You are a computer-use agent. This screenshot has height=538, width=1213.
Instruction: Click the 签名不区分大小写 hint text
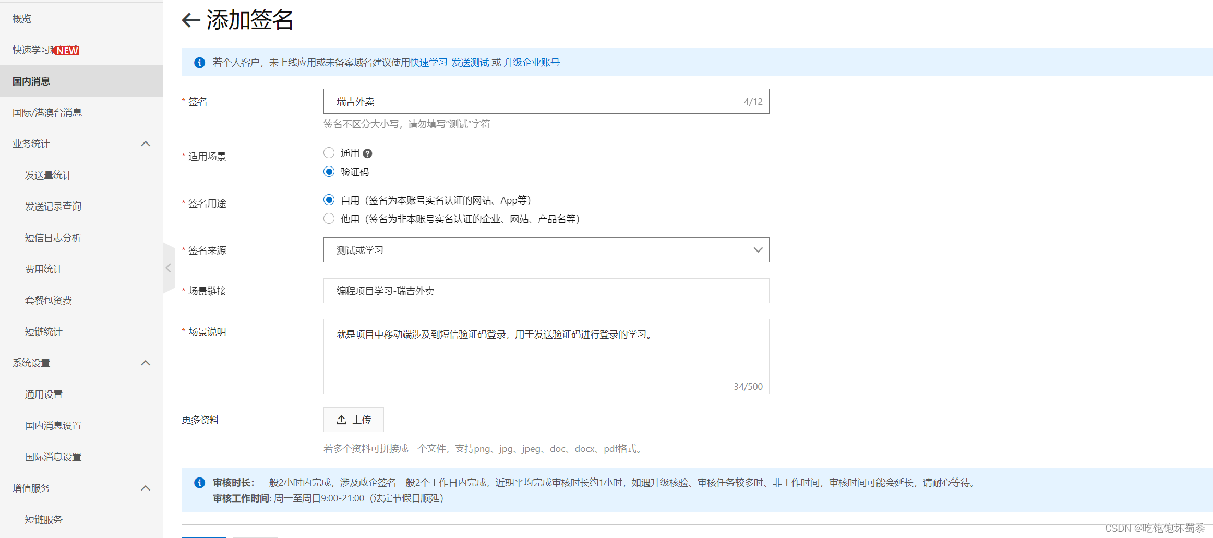(407, 124)
